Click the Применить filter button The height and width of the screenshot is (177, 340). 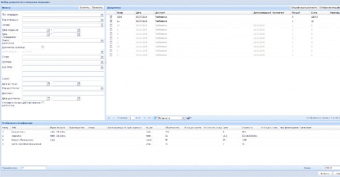point(97,7)
